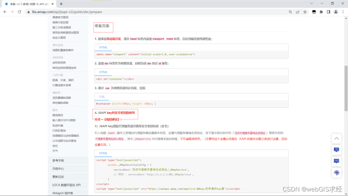This screenshot has width=348, height=196.
Task: Click the meta viewport code line
Action: (146, 54)
